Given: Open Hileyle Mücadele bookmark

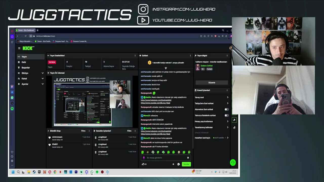Looking at the screenshot, I should pos(25,41).
